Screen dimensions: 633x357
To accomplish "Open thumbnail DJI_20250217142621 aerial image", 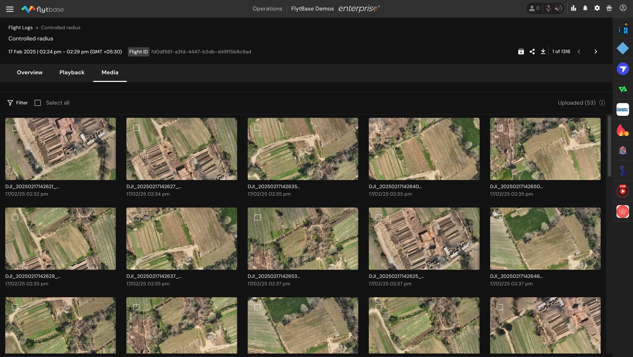I will tap(61, 149).
